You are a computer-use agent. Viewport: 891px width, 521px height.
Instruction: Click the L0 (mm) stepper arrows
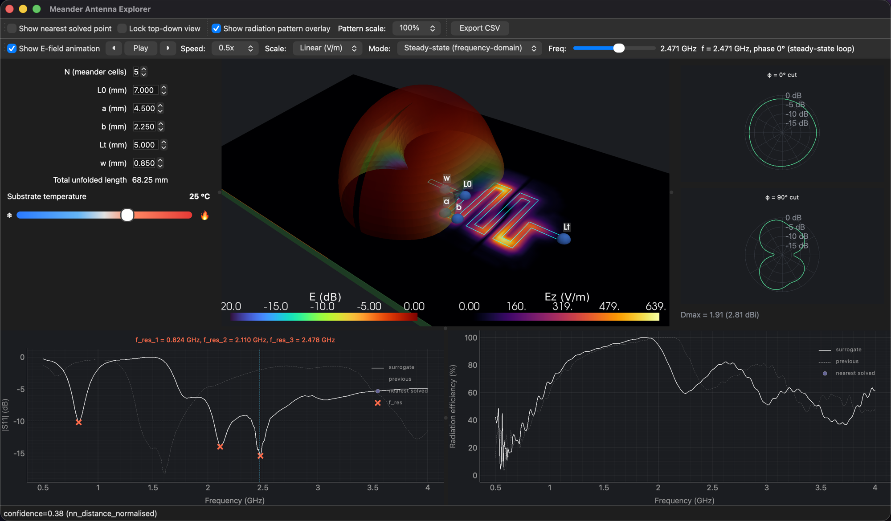click(163, 90)
